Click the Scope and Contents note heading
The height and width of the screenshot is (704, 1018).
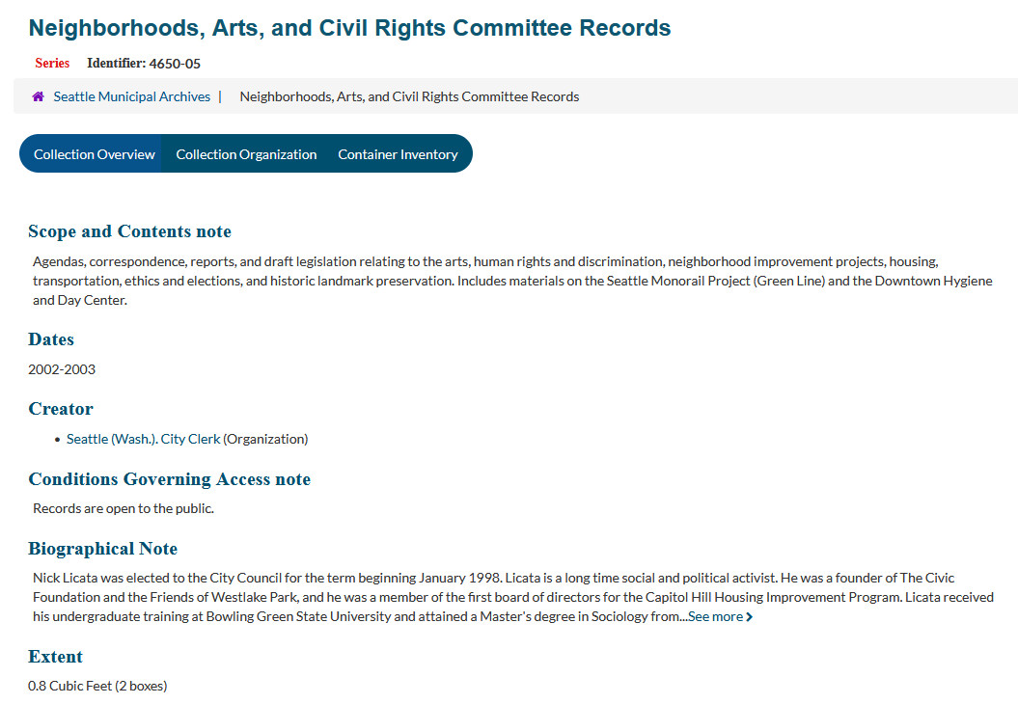click(129, 231)
